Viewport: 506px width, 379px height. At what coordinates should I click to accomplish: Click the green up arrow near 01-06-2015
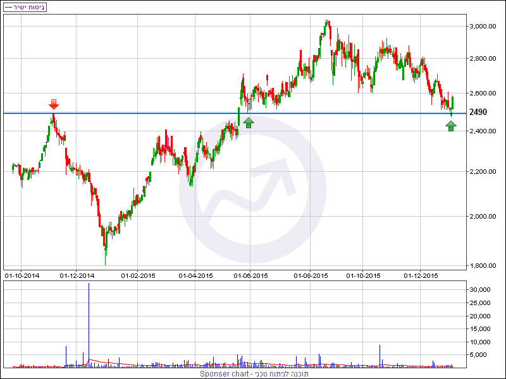249,123
